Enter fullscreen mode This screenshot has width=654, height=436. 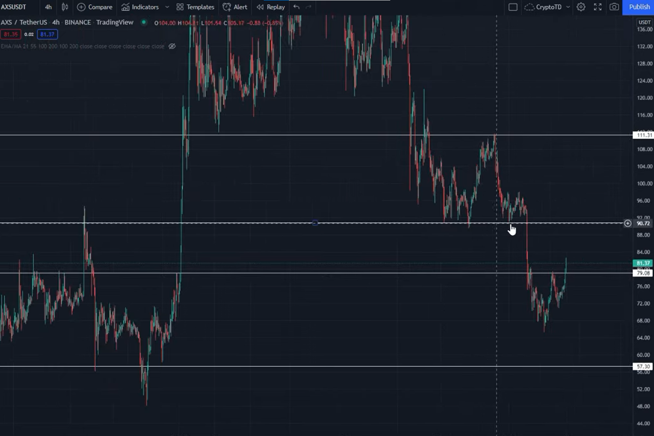pyautogui.click(x=598, y=7)
